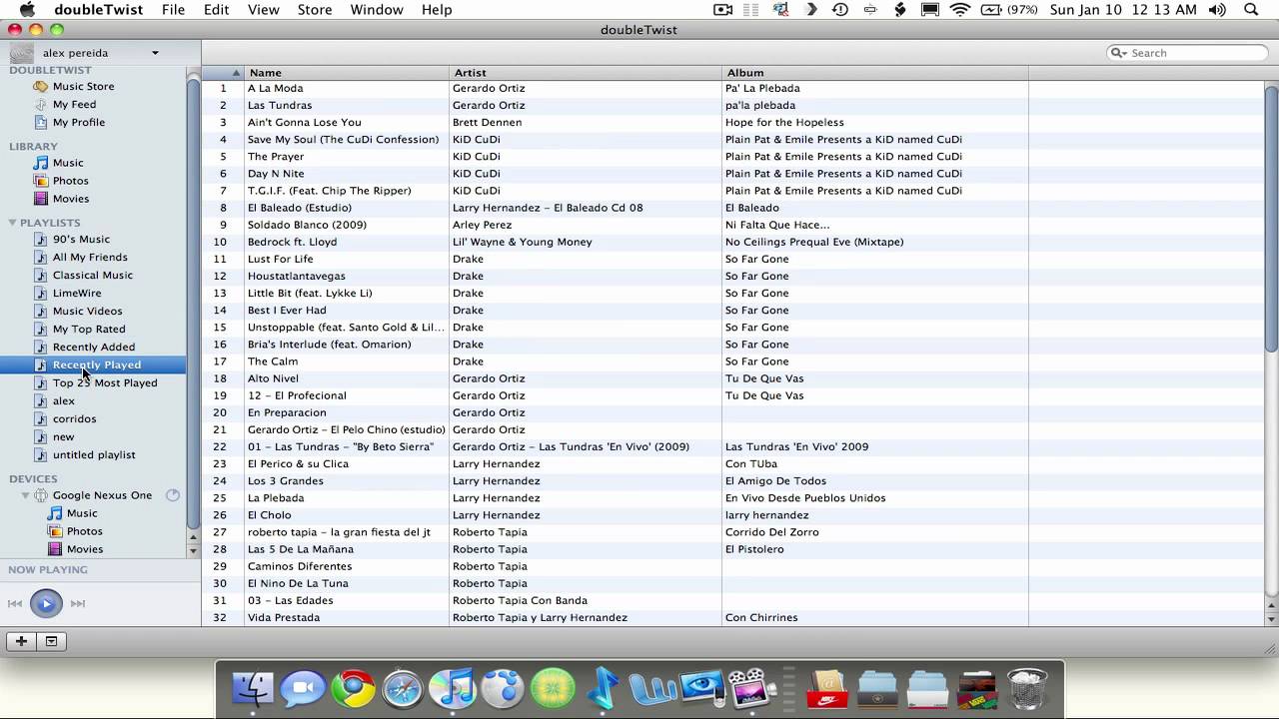Sort the list by Name column
Image resolution: width=1279 pixels, height=719 pixels.
coord(347,73)
